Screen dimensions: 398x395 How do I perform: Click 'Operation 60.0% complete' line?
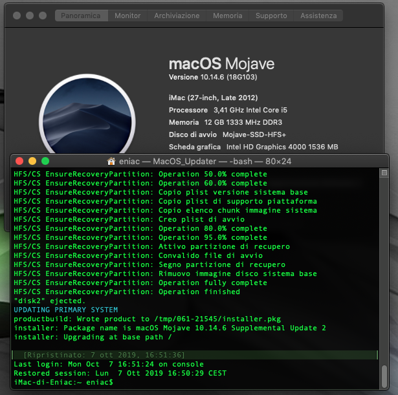(140, 183)
